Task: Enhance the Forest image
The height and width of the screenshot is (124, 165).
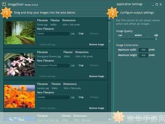Action: pos(94,33)
